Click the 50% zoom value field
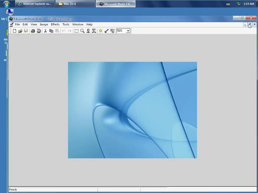The image size is (258, 193). coord(121,31)
